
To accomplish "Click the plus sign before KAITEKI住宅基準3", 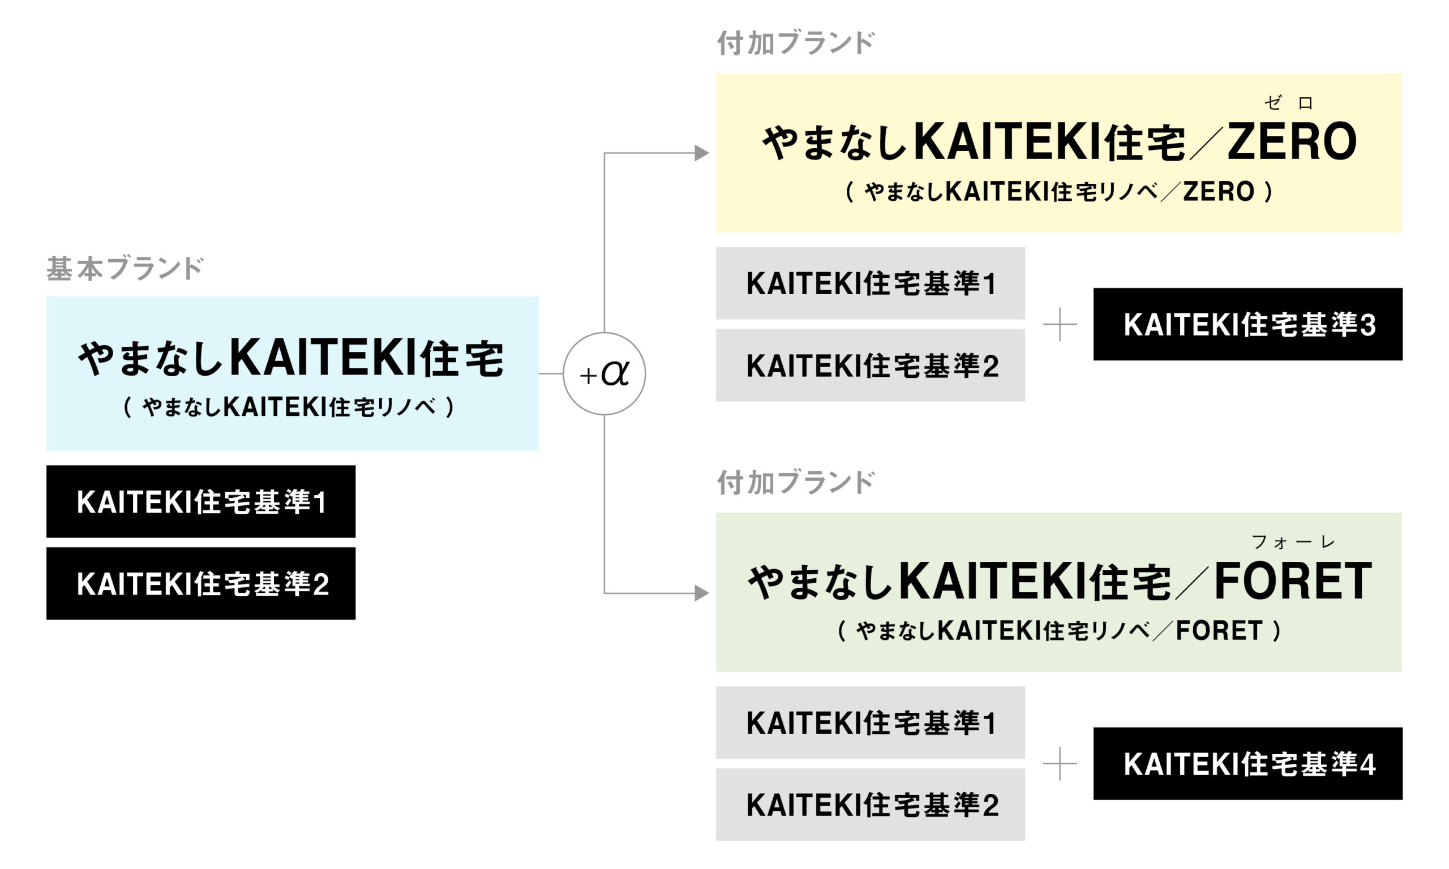I will pos(1060,324).
